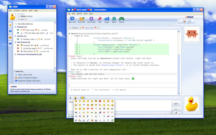Insert the broken heart emoticon
The height and width of the screenshot is (135, 216).
pos(92,109)
